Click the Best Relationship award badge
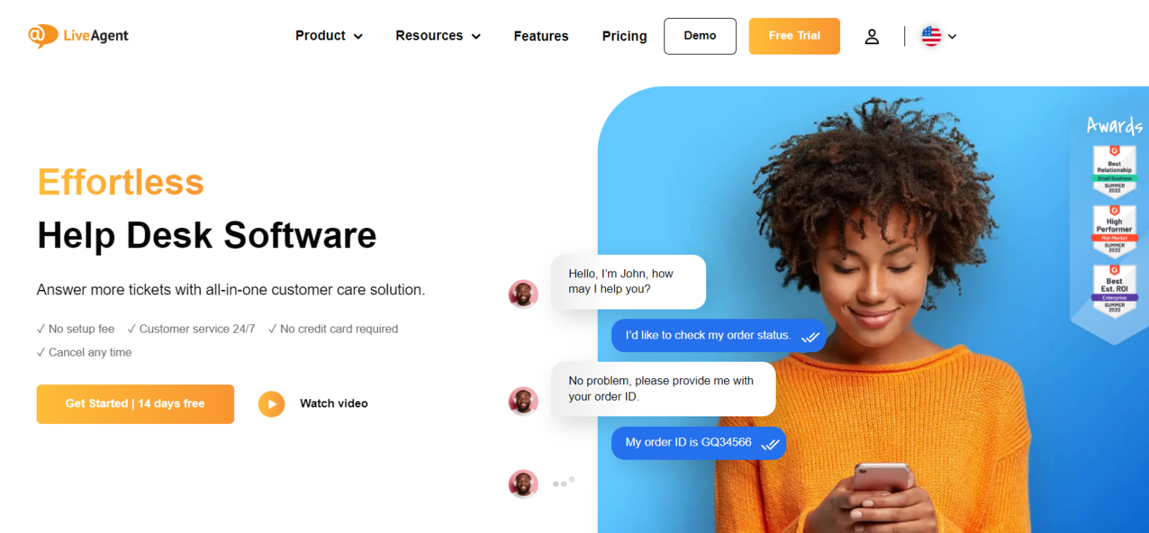 coord(1115,170)
